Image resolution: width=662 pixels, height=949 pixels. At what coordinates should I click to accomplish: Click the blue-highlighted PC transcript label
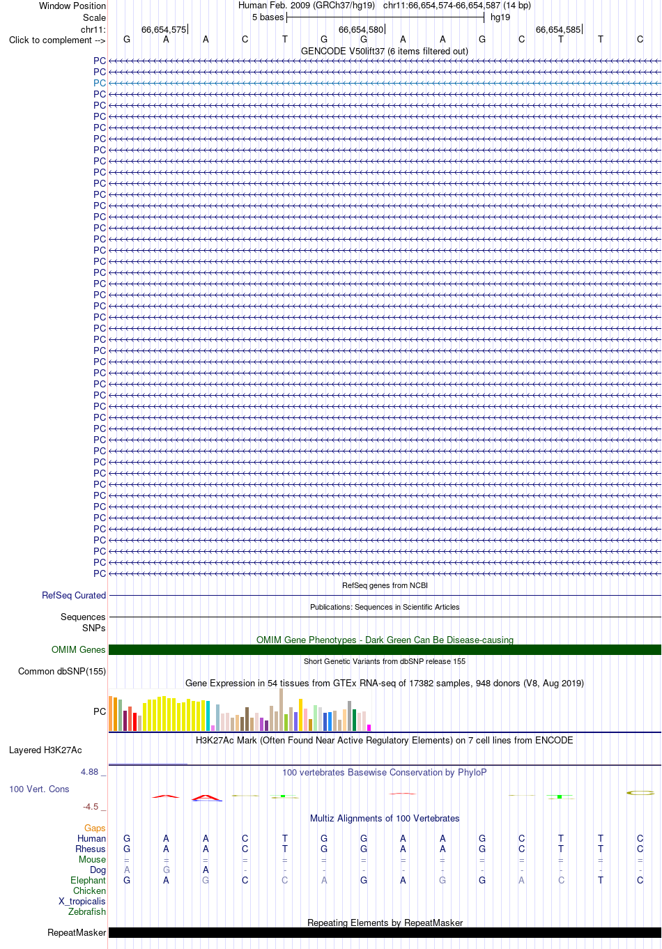pyautogui.click(x=100, y=83)
